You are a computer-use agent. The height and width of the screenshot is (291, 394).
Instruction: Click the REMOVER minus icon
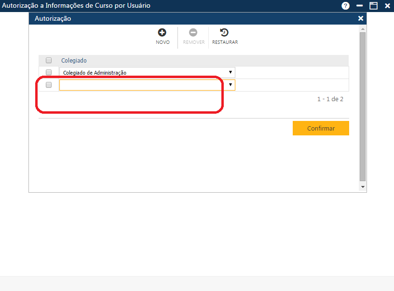coord(193,33)
